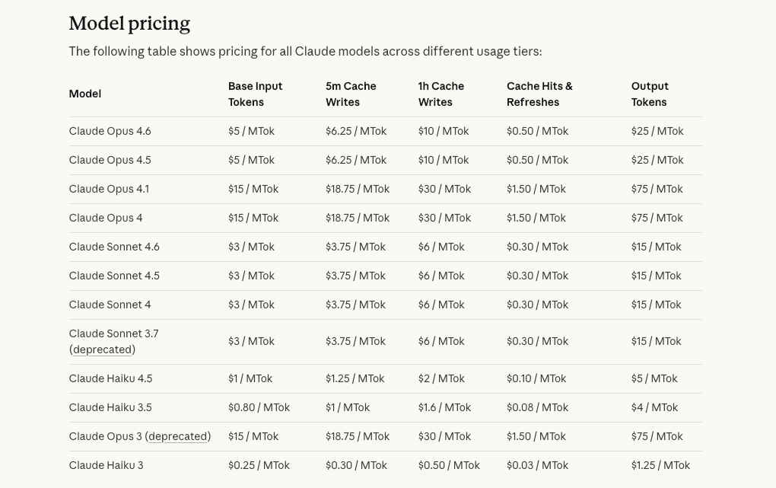Click the Output Tokens column header
Screen dimensions: 776x488
click(x=649, y=94)
